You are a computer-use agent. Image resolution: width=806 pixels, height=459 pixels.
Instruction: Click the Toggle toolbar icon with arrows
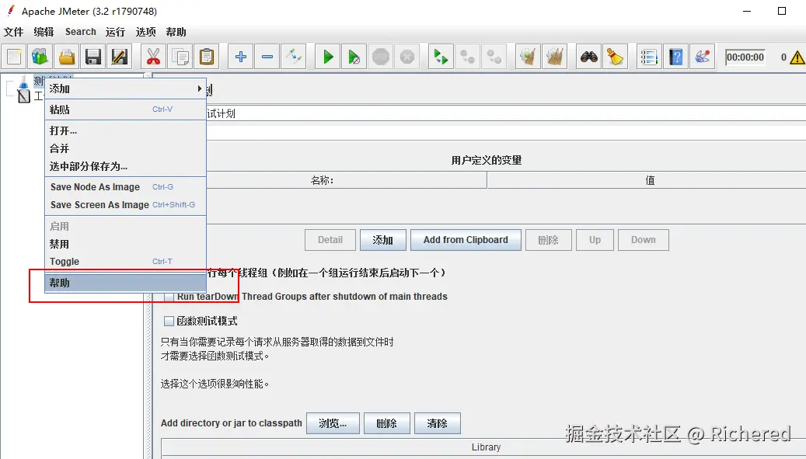tap(294, 57)
